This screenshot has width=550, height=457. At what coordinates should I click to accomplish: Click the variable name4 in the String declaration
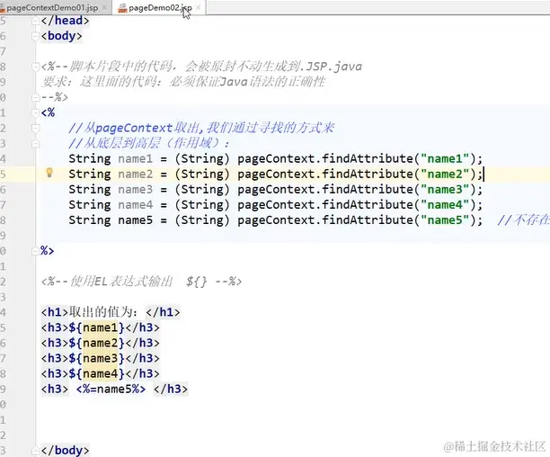pos(136,205)
